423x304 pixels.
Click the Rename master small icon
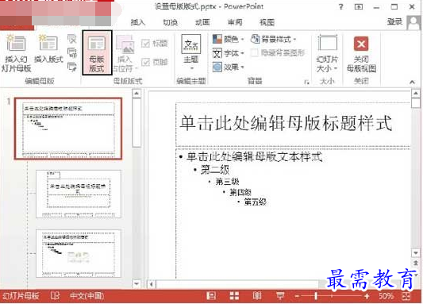[72, 53]
